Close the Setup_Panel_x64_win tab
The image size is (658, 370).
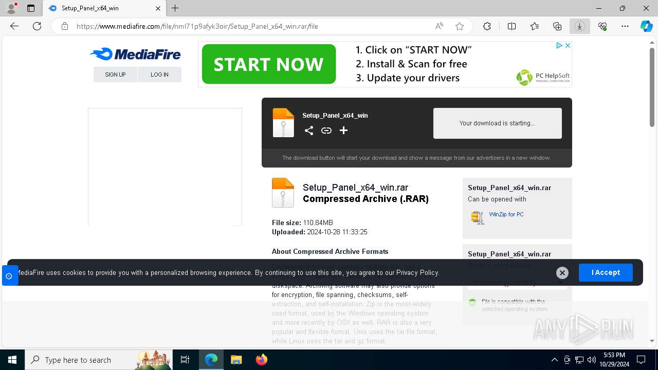click(x=158, y=8)
